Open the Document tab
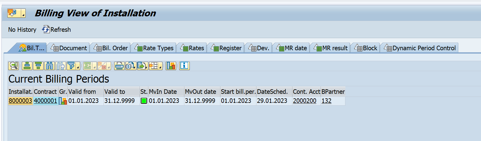Image resolution: width=481 pixels, height=141 pixels. pyautogui.click(x=69, y=48)
